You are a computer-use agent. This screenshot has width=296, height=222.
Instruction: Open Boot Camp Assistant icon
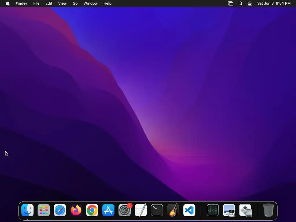tap(245, 210)
